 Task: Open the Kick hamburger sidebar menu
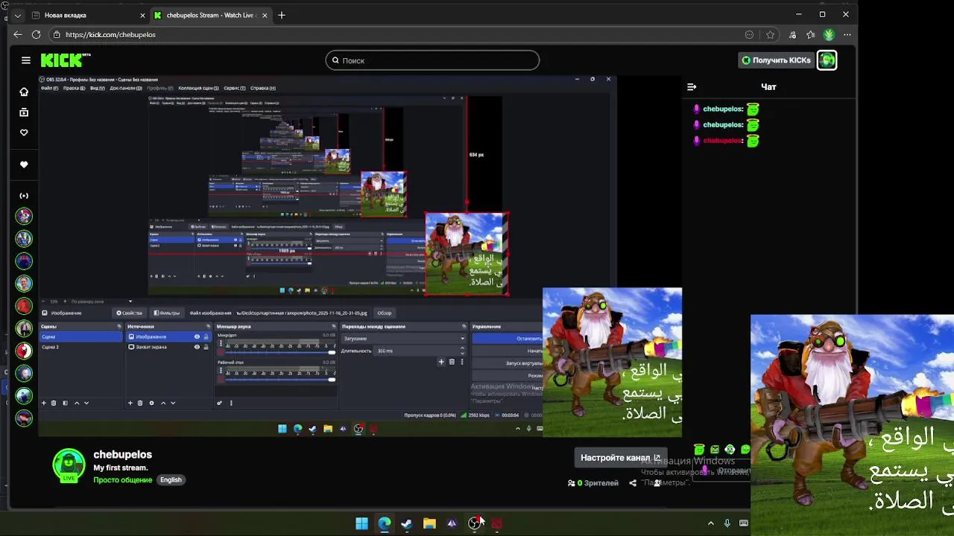tap(26, 60)
